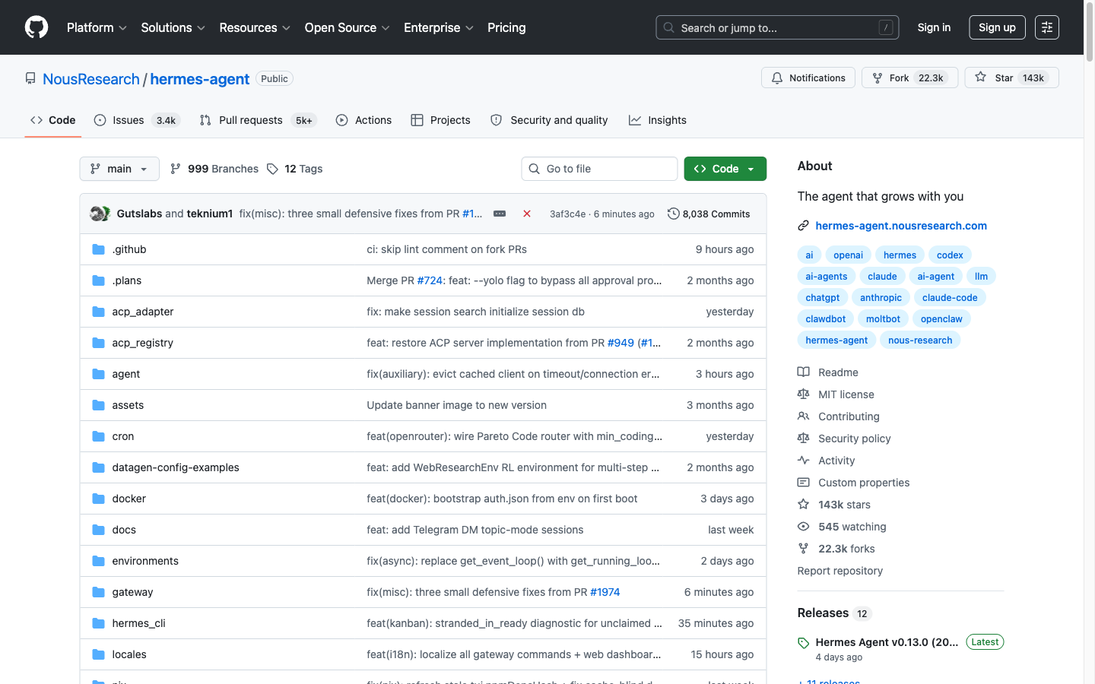
Task: Open Security policy link
Action: (x=844, y=439)
